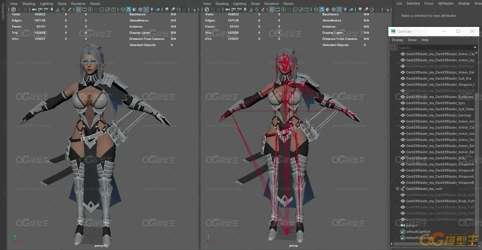Click Smooth Shade All cube in right viewport

[322, 9]
